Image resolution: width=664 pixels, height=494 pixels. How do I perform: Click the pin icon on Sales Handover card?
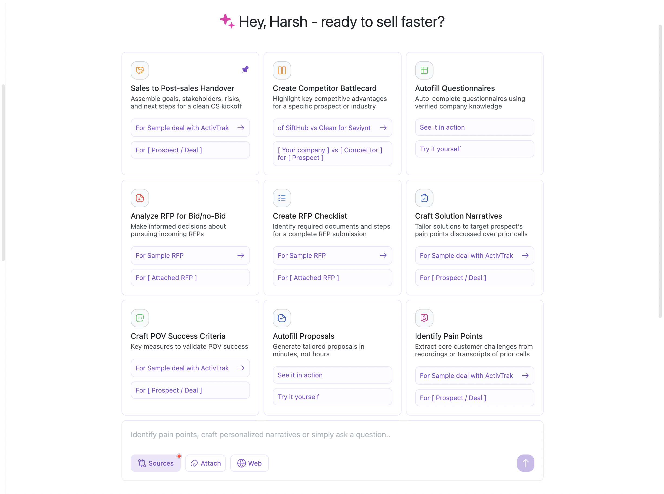(245, 70)
